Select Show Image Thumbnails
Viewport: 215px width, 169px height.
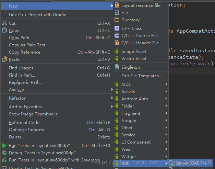[x=57, y=114]
